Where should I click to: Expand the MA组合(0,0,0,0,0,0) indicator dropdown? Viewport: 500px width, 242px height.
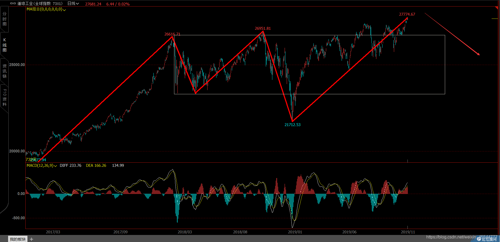pyautogui.click(x=46, y=9)
